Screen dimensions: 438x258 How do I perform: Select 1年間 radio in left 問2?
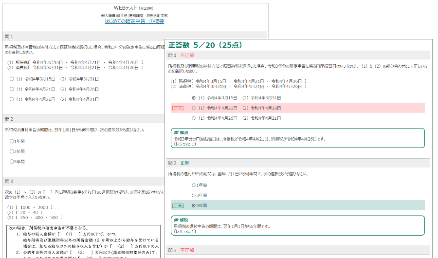click(x=12, y=141)
